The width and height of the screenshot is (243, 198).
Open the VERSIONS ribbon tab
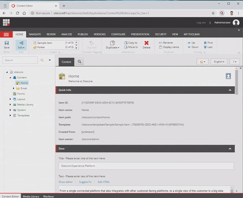coord(99,35)
